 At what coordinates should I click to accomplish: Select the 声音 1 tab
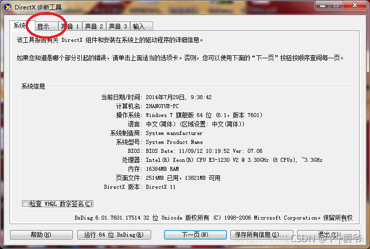click(x=70, y=26)
